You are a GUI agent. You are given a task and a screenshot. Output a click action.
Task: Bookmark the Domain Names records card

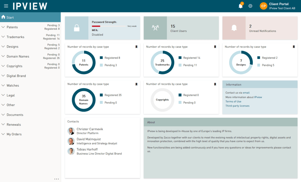[136, 84]
